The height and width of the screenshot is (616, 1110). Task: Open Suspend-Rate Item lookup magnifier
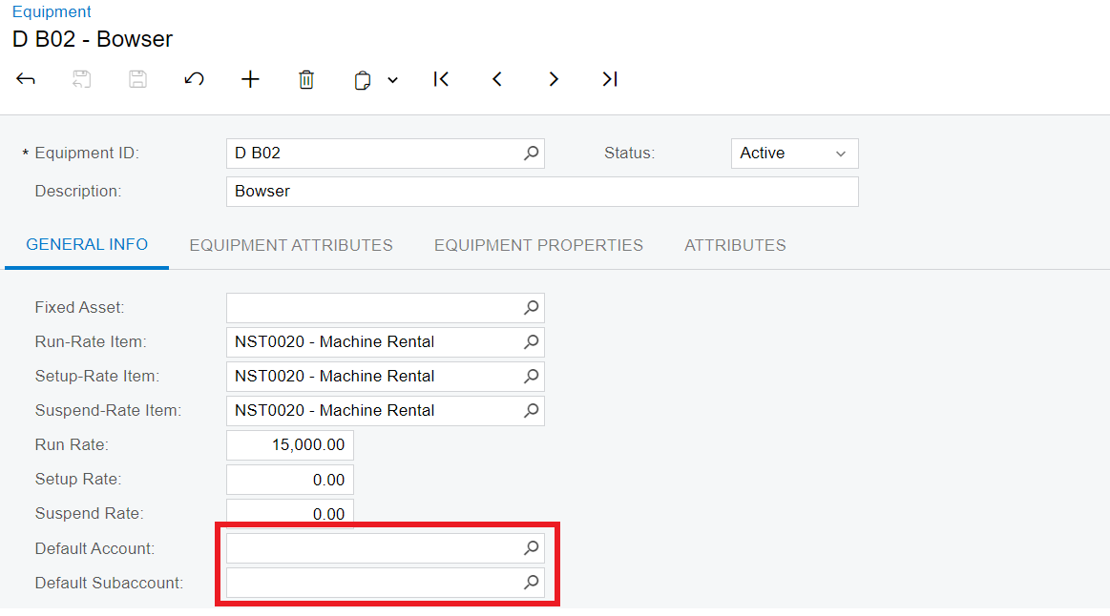(531, 410)
